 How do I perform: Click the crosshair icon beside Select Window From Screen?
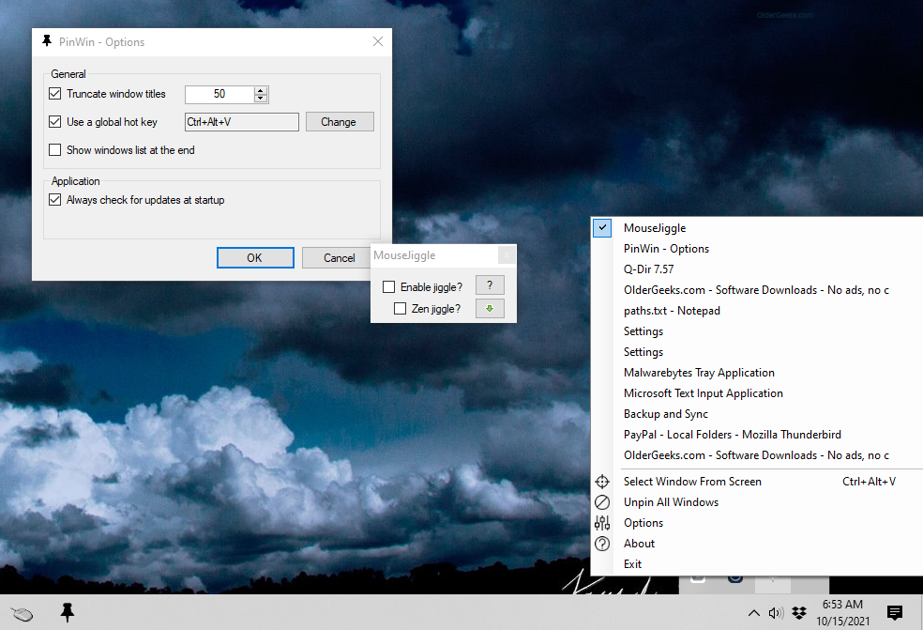602,482
